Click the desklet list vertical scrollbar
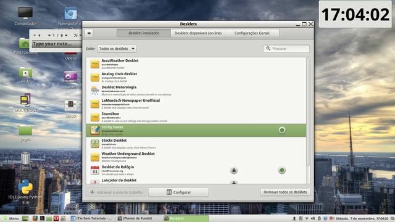395x222 pixels. 309,112
